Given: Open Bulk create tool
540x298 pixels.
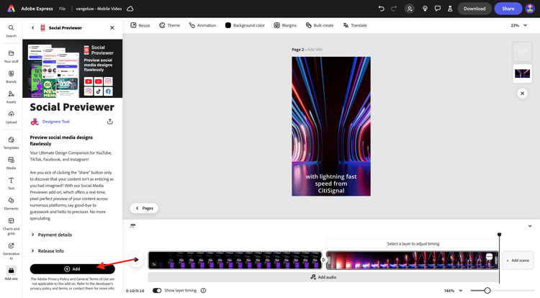Looking at the screenshot, I should coord(320,25).
